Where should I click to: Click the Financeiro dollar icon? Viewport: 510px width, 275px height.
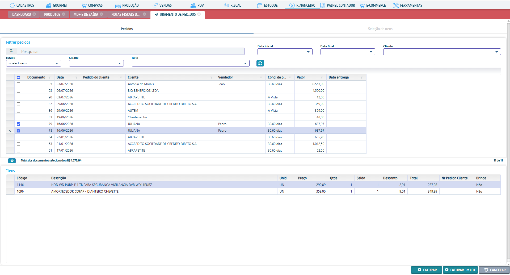point(292,5)
